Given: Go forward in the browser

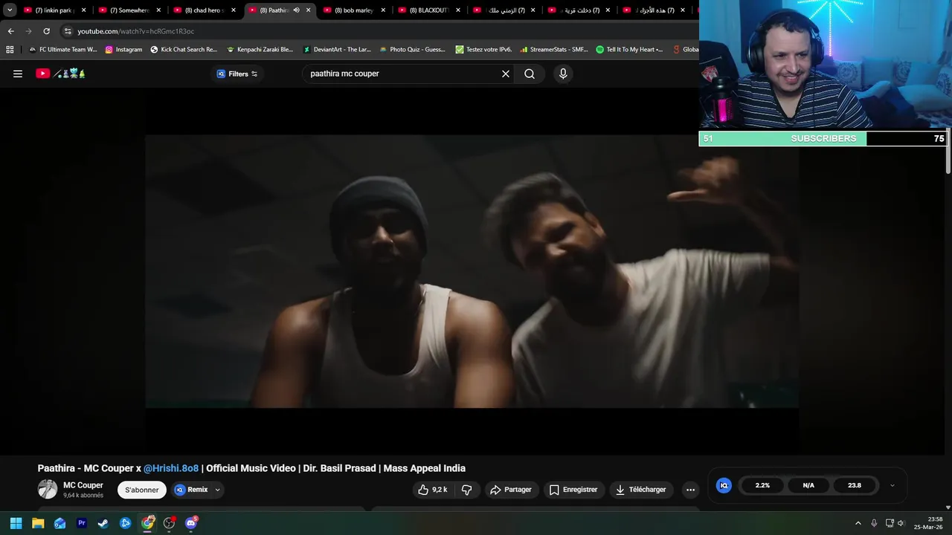Looking at the screenshot, I should 28,31.
